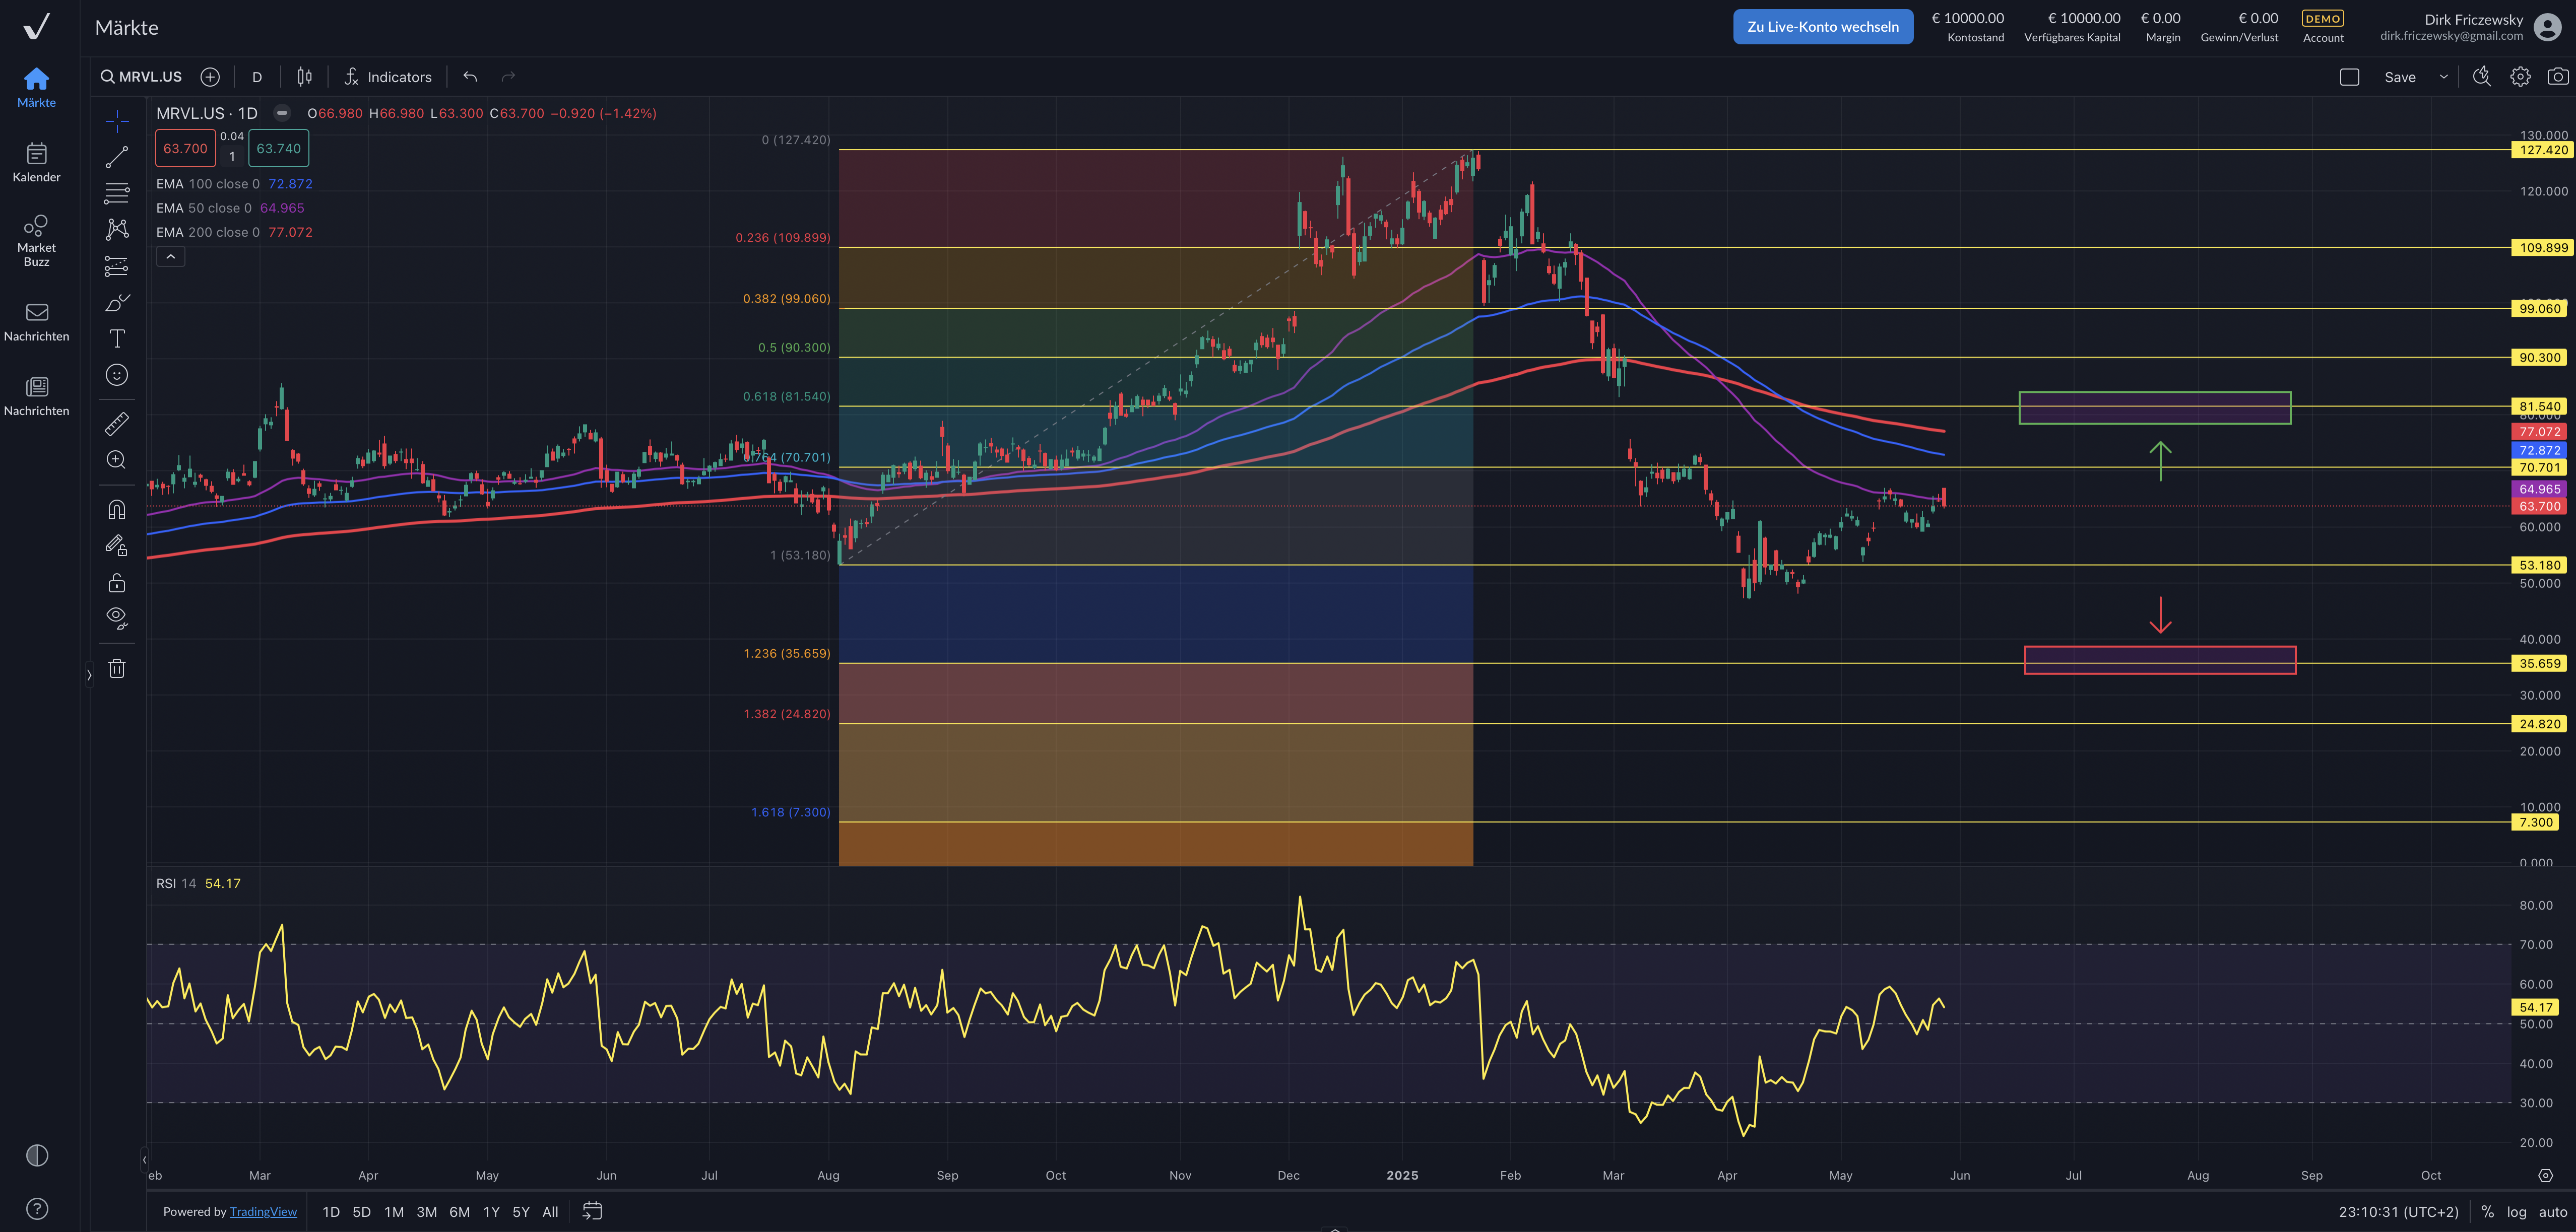Click the trash icon to remove drawings
The height and width of the screenshot is (1232, 2576).
click(x=117, y=668)
